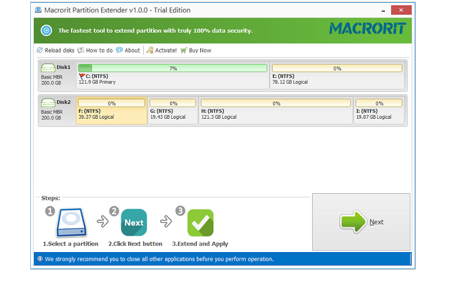Click the Next green arrow button

coord(361,222)
